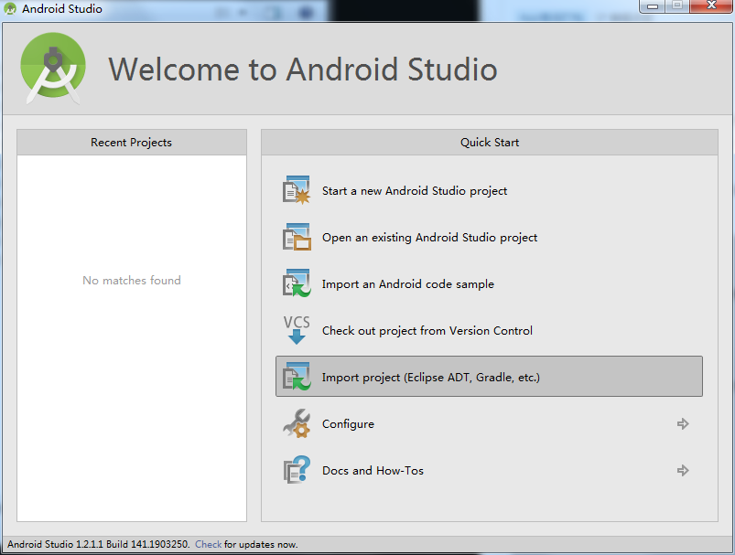Click the open existing project folder icon
This screenshot has width=735, height=555.
297,237
